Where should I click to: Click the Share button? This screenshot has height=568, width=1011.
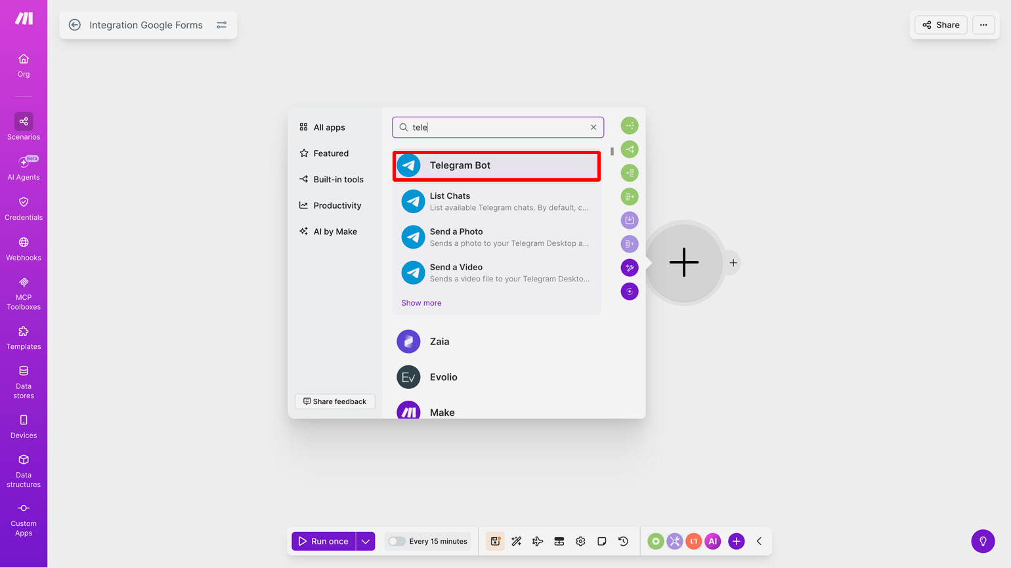(940, 25)
